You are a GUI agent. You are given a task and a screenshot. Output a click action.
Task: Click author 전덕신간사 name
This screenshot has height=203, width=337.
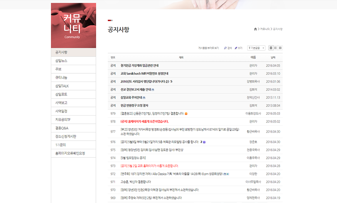coord(253,98)
